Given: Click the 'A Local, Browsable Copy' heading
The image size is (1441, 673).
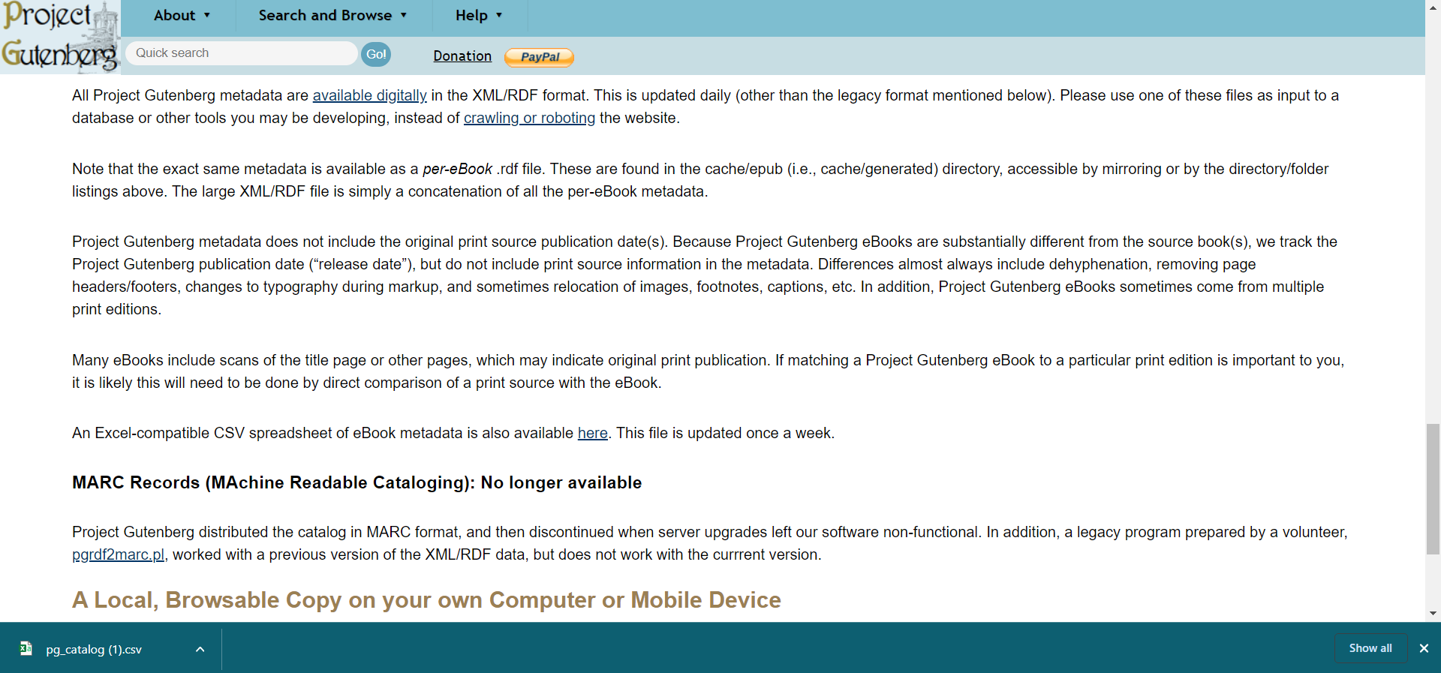Looking at the screenshot, I should click(x=426, y=600).
